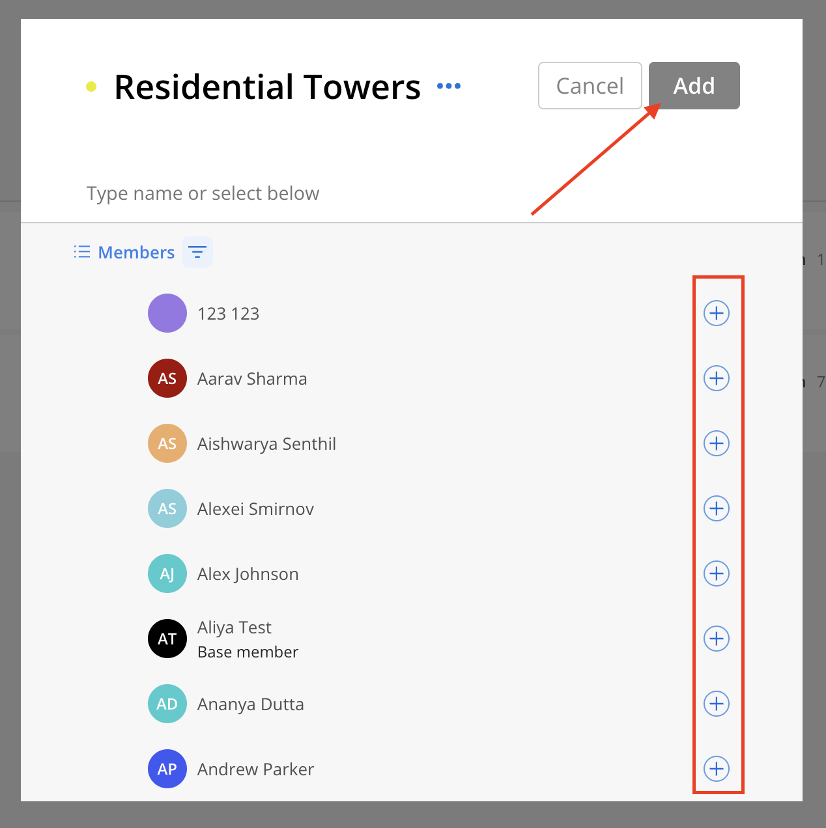
Task: Add Alex Johnson via plus icon
Action: click(716, 573)
